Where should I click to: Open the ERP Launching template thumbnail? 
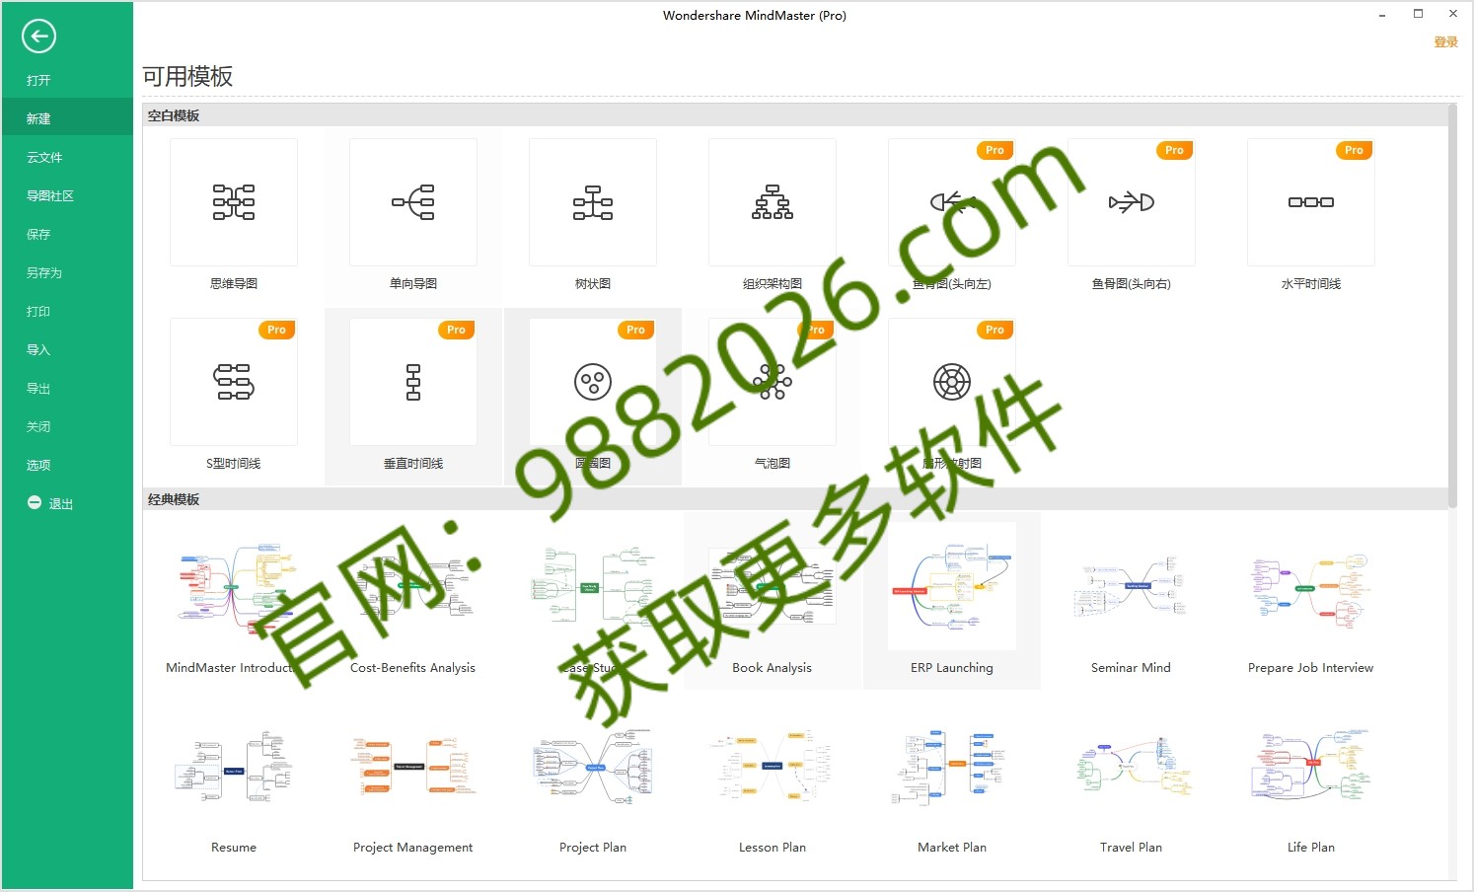point(952,586)
